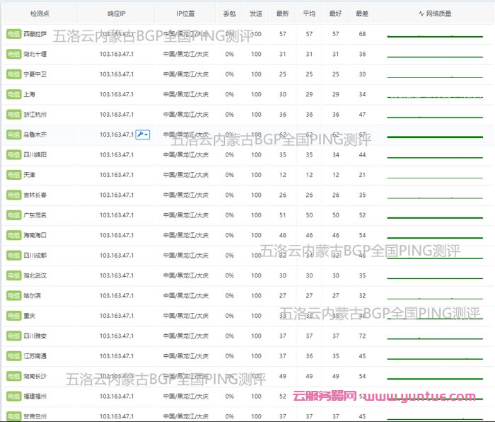The width and height of the screenshot is (495, 422).
Task: Click the 电信 badge beside 甘肃兰州
Action: [x=13, y=416]
